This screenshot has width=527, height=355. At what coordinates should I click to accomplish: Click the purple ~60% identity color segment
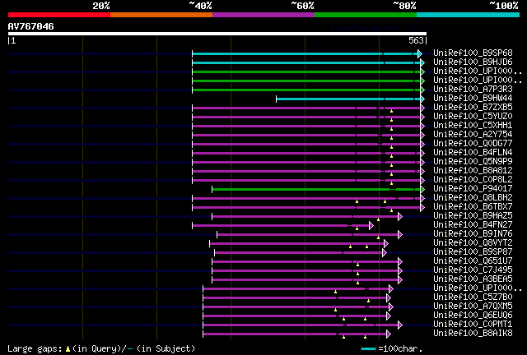pyautogui.click(x=263, y=15)
